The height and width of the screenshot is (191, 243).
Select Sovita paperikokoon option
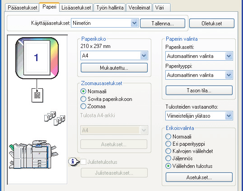(83, 99)
